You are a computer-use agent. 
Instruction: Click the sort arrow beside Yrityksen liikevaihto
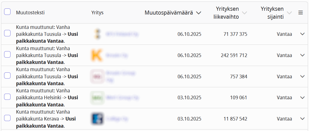245,13
